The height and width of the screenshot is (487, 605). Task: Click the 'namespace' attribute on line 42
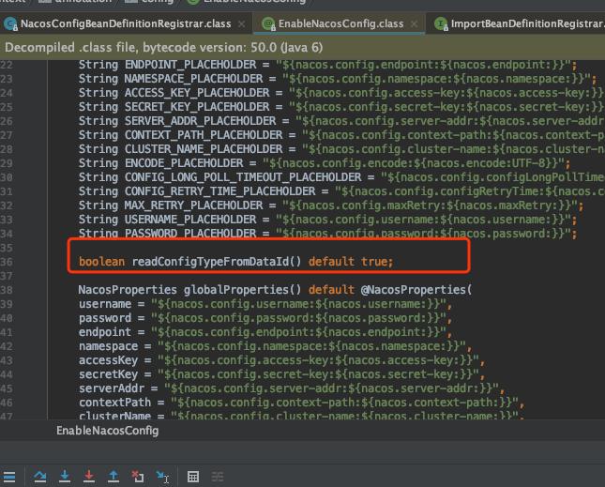click(x=109, y=346)
